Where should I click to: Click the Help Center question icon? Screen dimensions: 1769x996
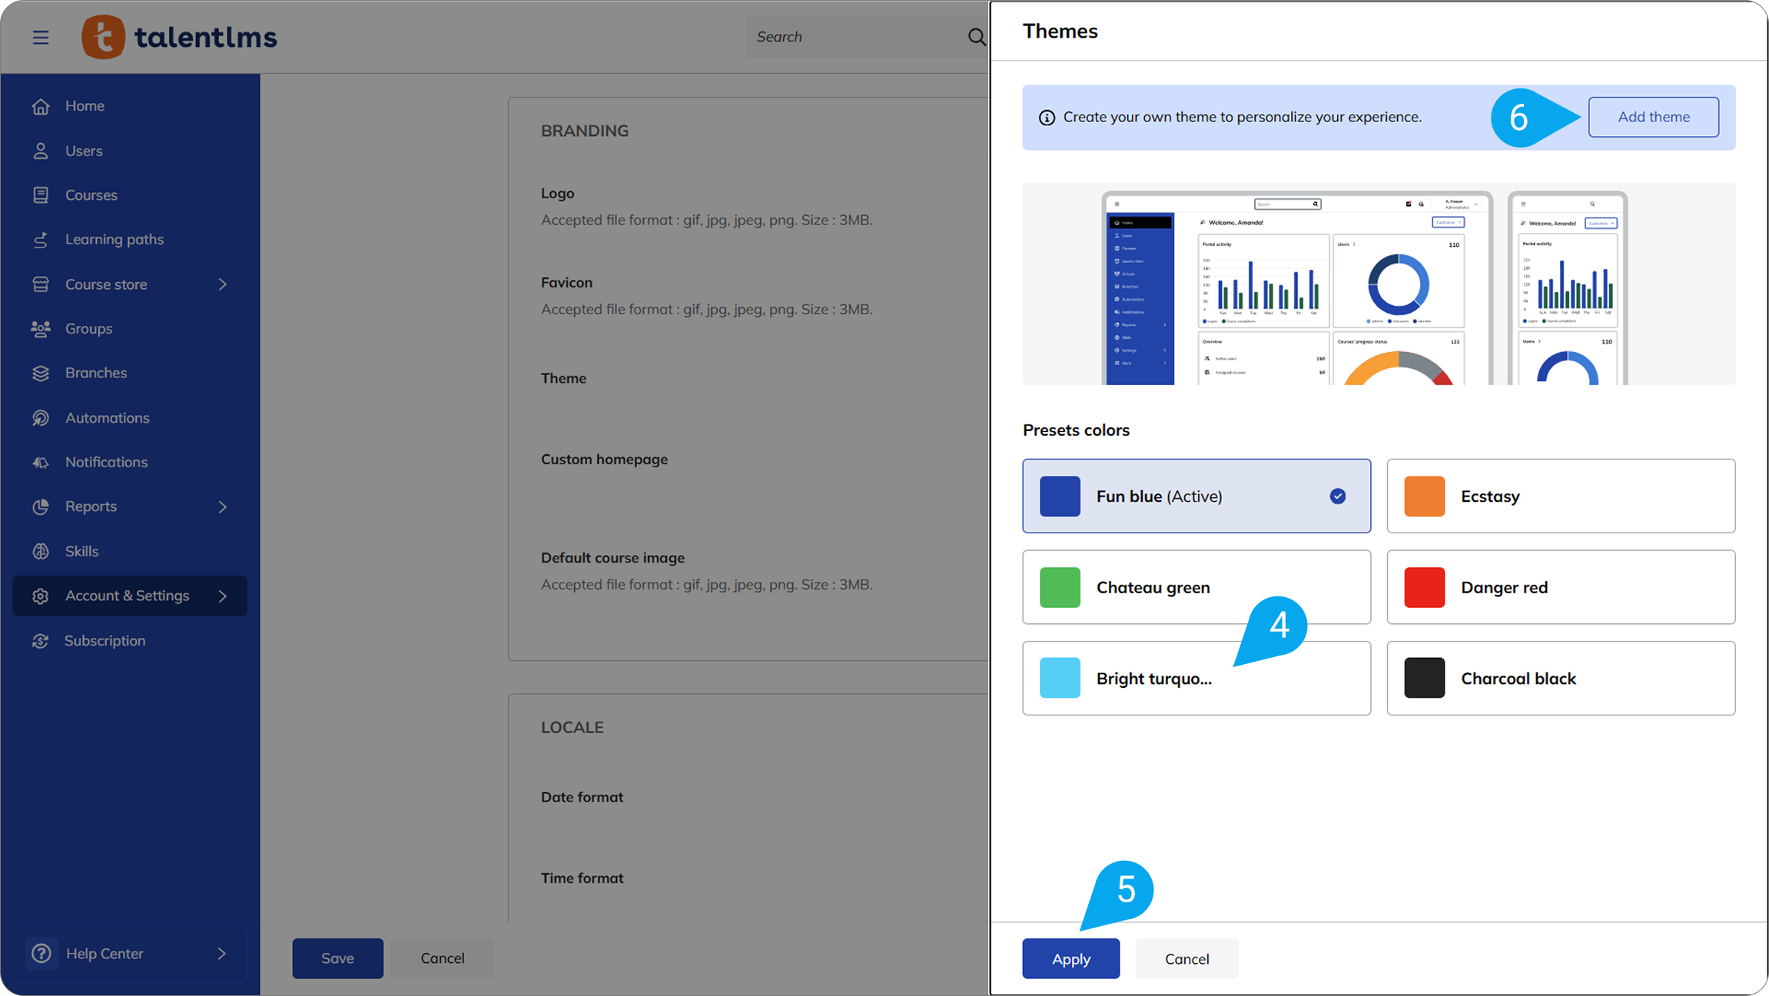pos(41,954)
